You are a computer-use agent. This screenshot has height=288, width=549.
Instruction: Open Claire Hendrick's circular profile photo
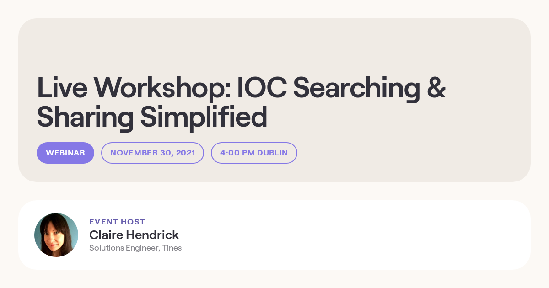pos(56,235)
